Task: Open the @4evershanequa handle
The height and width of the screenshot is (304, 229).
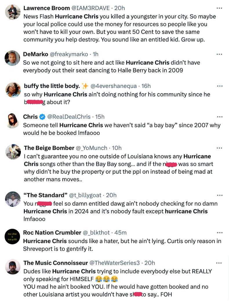Action: (x=114, y=86)
